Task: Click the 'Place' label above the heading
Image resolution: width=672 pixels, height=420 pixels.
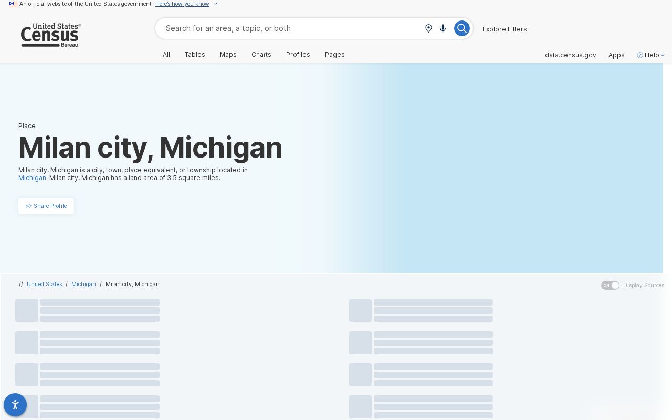Action: (27, 126)
